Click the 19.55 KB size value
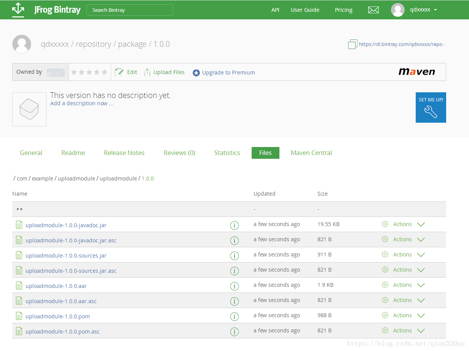Viewport: 469px width, 351px height. click(x=329, y=224)
